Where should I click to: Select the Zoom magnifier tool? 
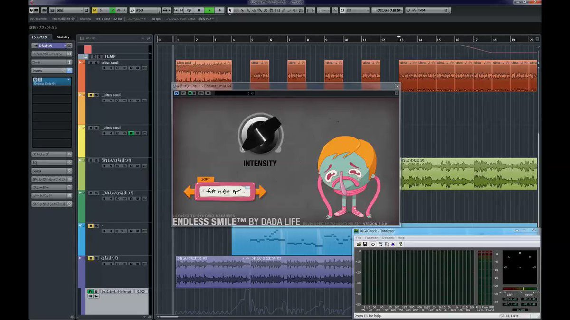click(x=259, y=10)
